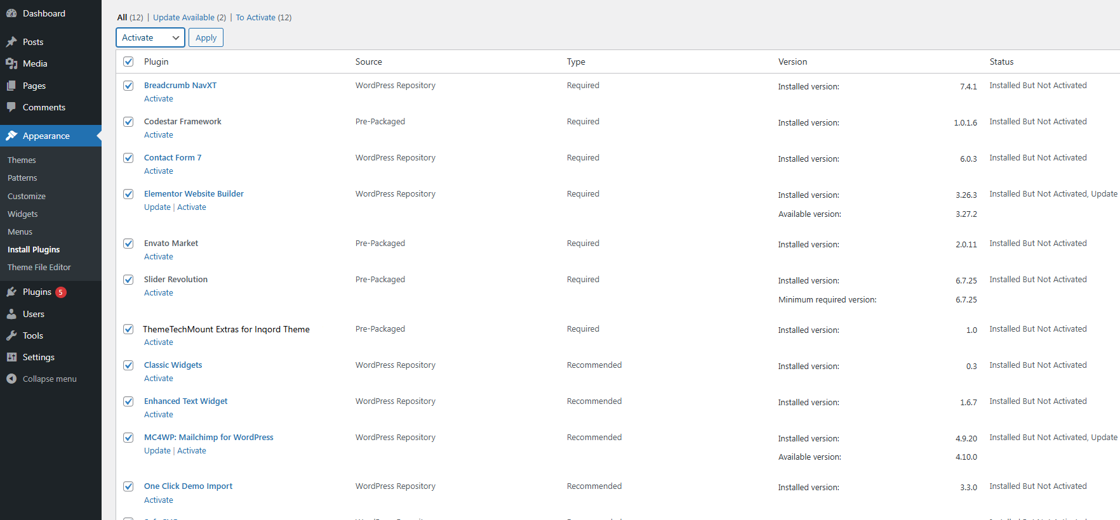This screenshot has width=1120, height=520.
Task: Open One Click Demo Import link
Action: tap(189, 486)
